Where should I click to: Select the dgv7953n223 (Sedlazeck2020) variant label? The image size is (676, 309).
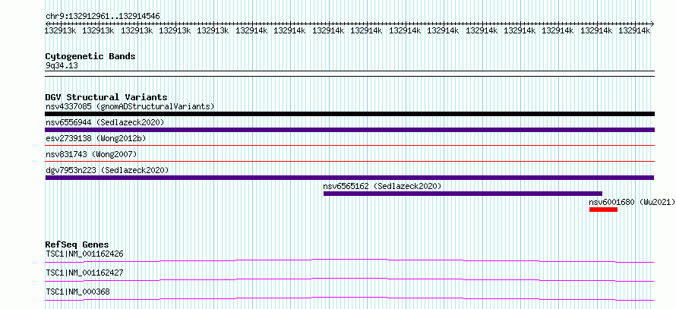click(x=107, y=170)
